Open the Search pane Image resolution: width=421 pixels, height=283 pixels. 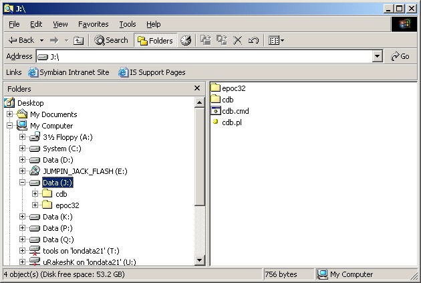pyautogui.click(x=111, y=40)
